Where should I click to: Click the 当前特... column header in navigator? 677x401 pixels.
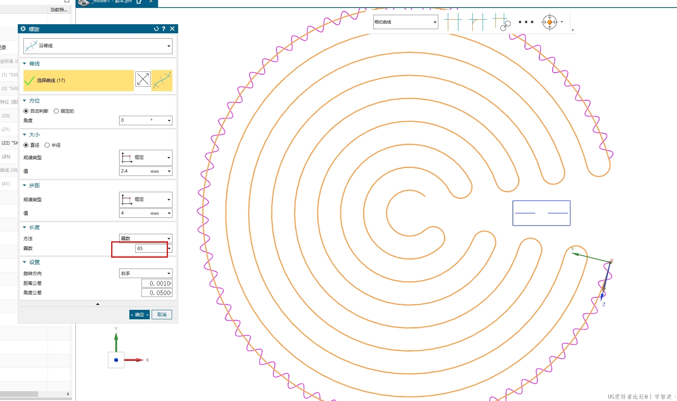click(59, 9)
